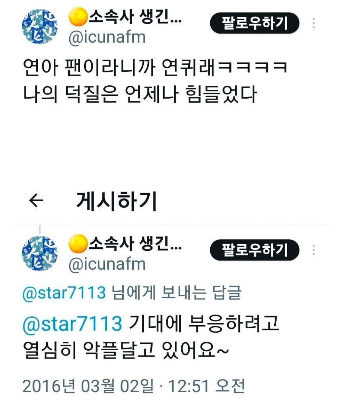Follow the account from the top 팔로우하기 button
Viewport: 339px width, 404px height.
coord(255,23)
